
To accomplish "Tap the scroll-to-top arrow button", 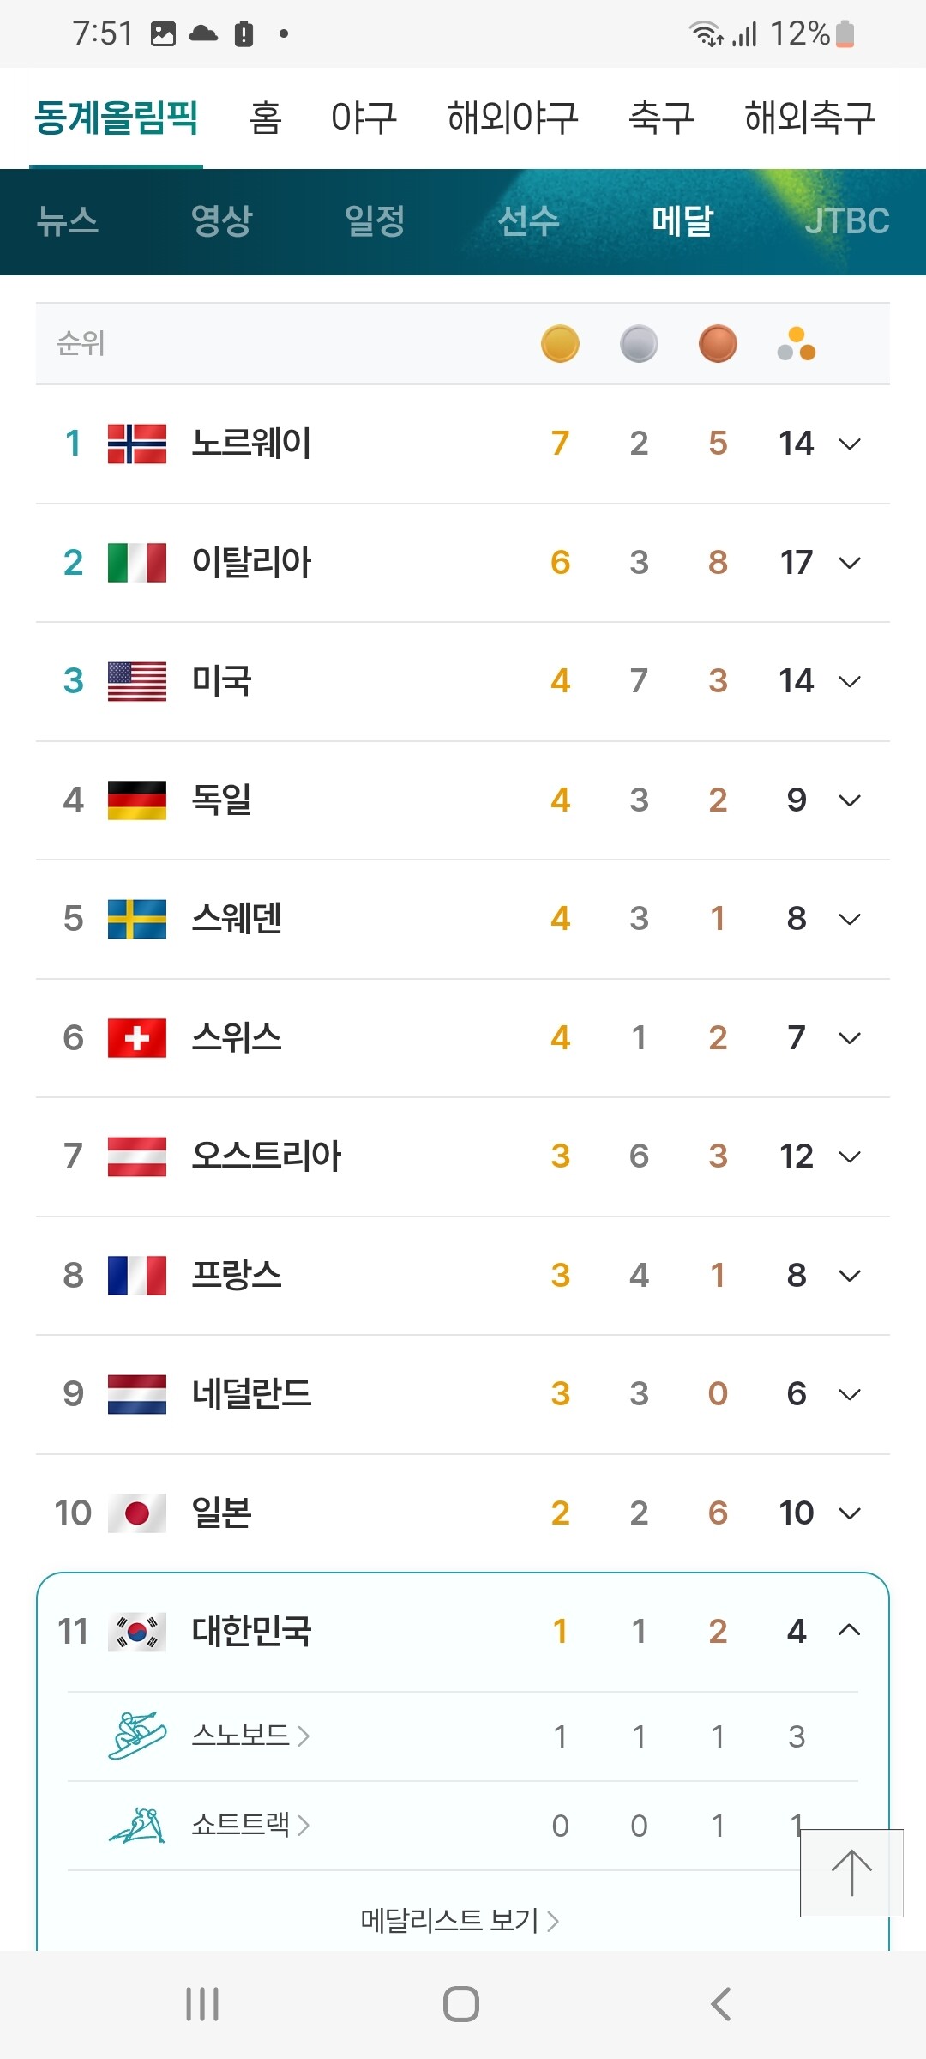I will click(851, 1872).
